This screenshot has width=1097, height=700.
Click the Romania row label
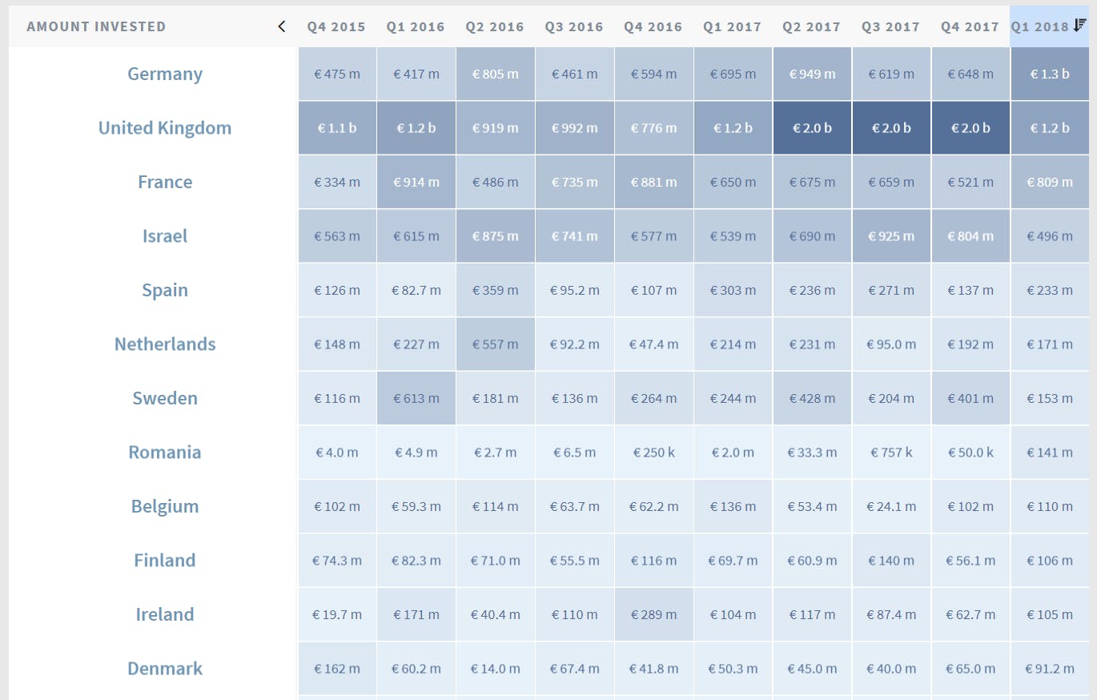(164, 452)
